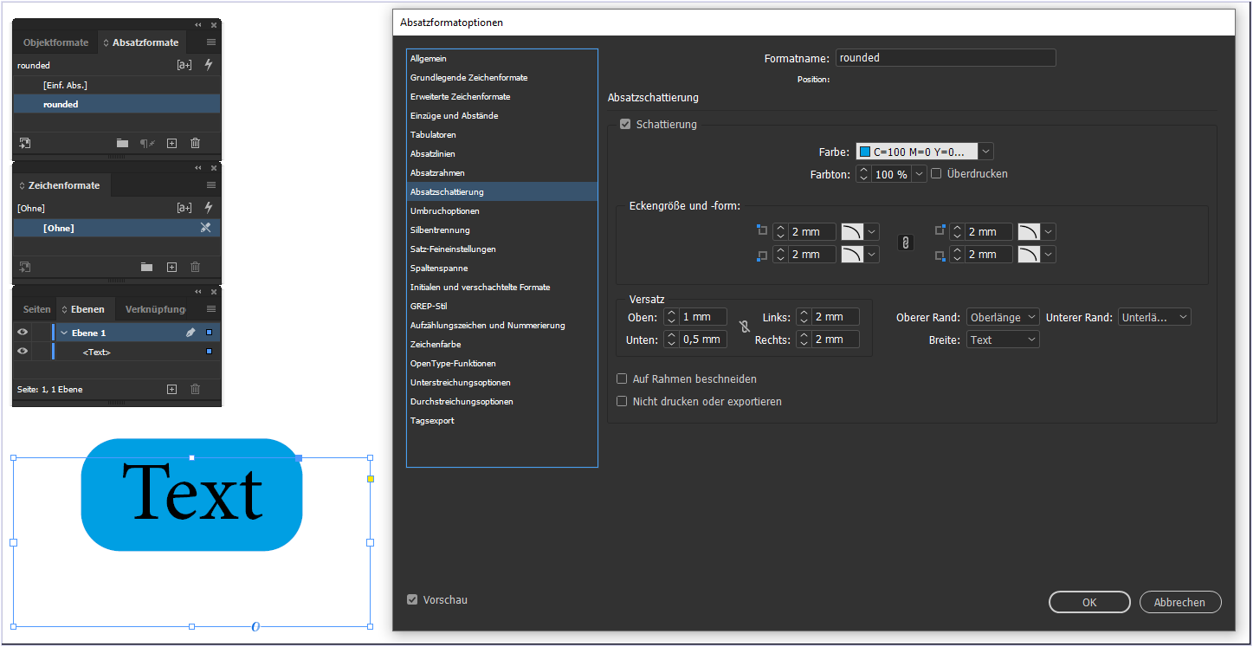This screenshot has width=1253, height=647.
Task: Create a new layer in the Ebenen panel
Action: point(171,389)
